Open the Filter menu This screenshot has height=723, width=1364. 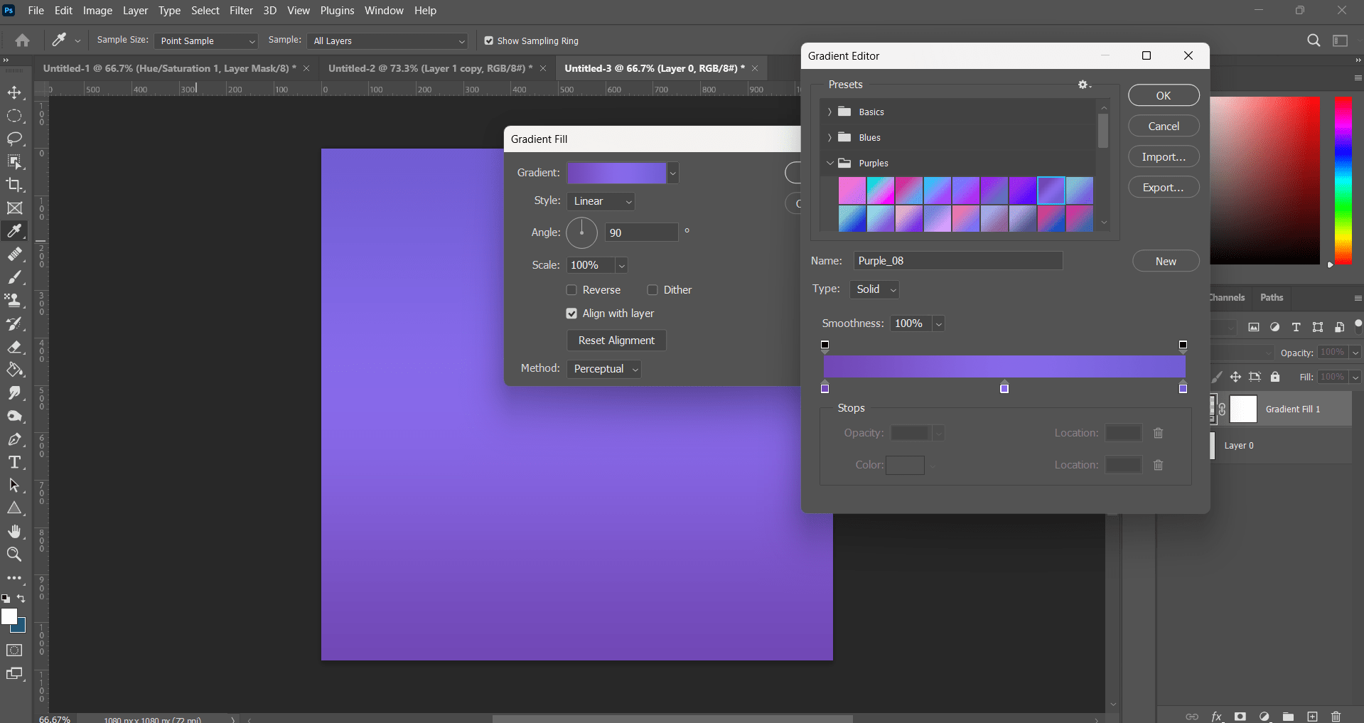tap(241, 10)
